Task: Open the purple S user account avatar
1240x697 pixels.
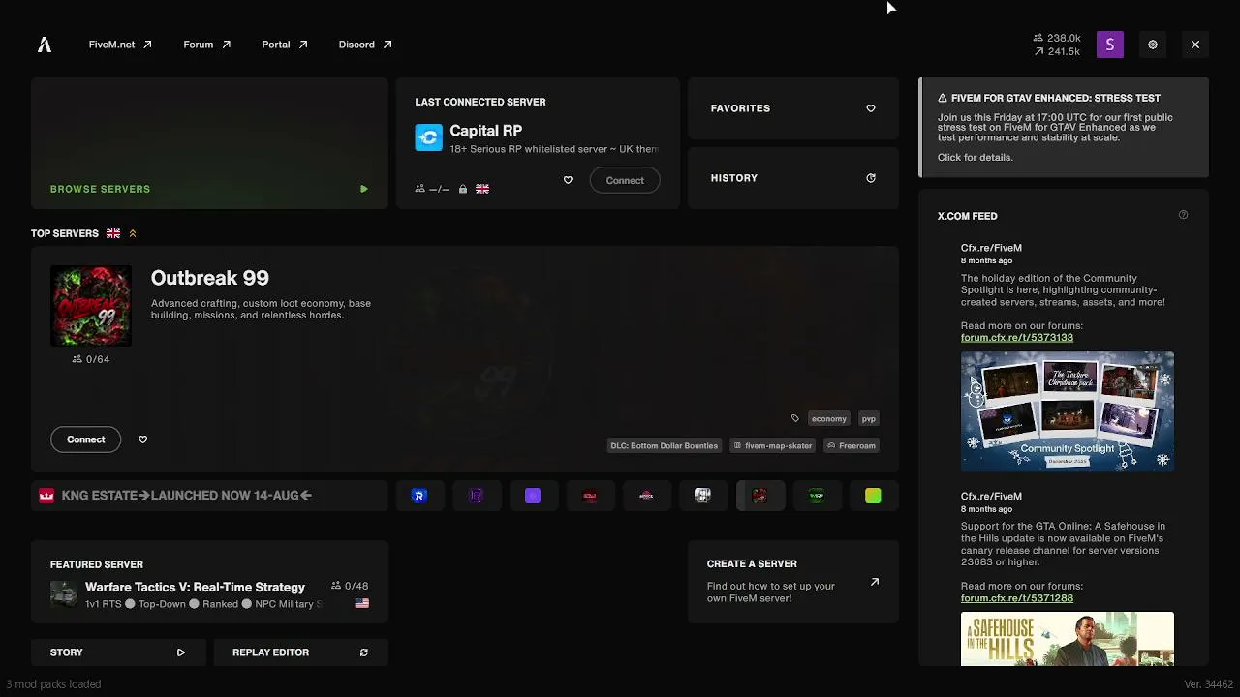Action: click(1110, 45)
